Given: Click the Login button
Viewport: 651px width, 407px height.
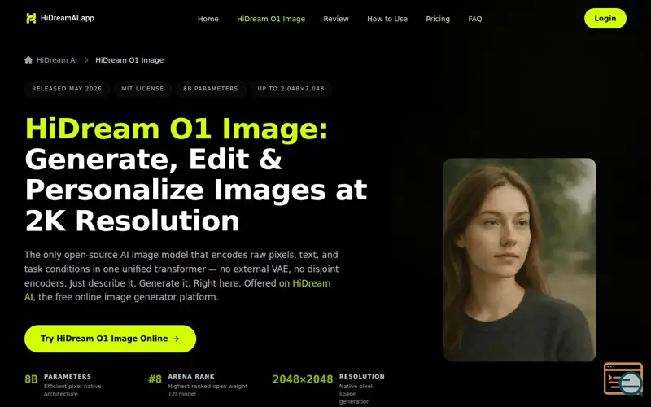Looking at the screenshot, I should (605, 18).
